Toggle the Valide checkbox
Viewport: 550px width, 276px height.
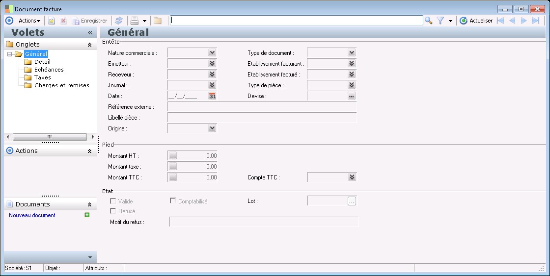(113, 201)
